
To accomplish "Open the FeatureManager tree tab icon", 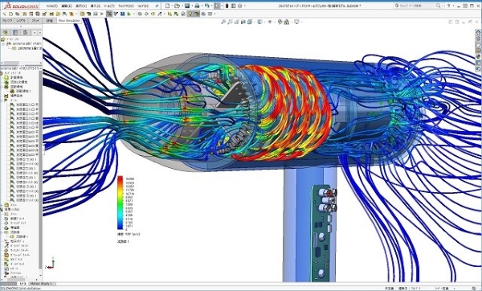I will (x=6, y=32).
